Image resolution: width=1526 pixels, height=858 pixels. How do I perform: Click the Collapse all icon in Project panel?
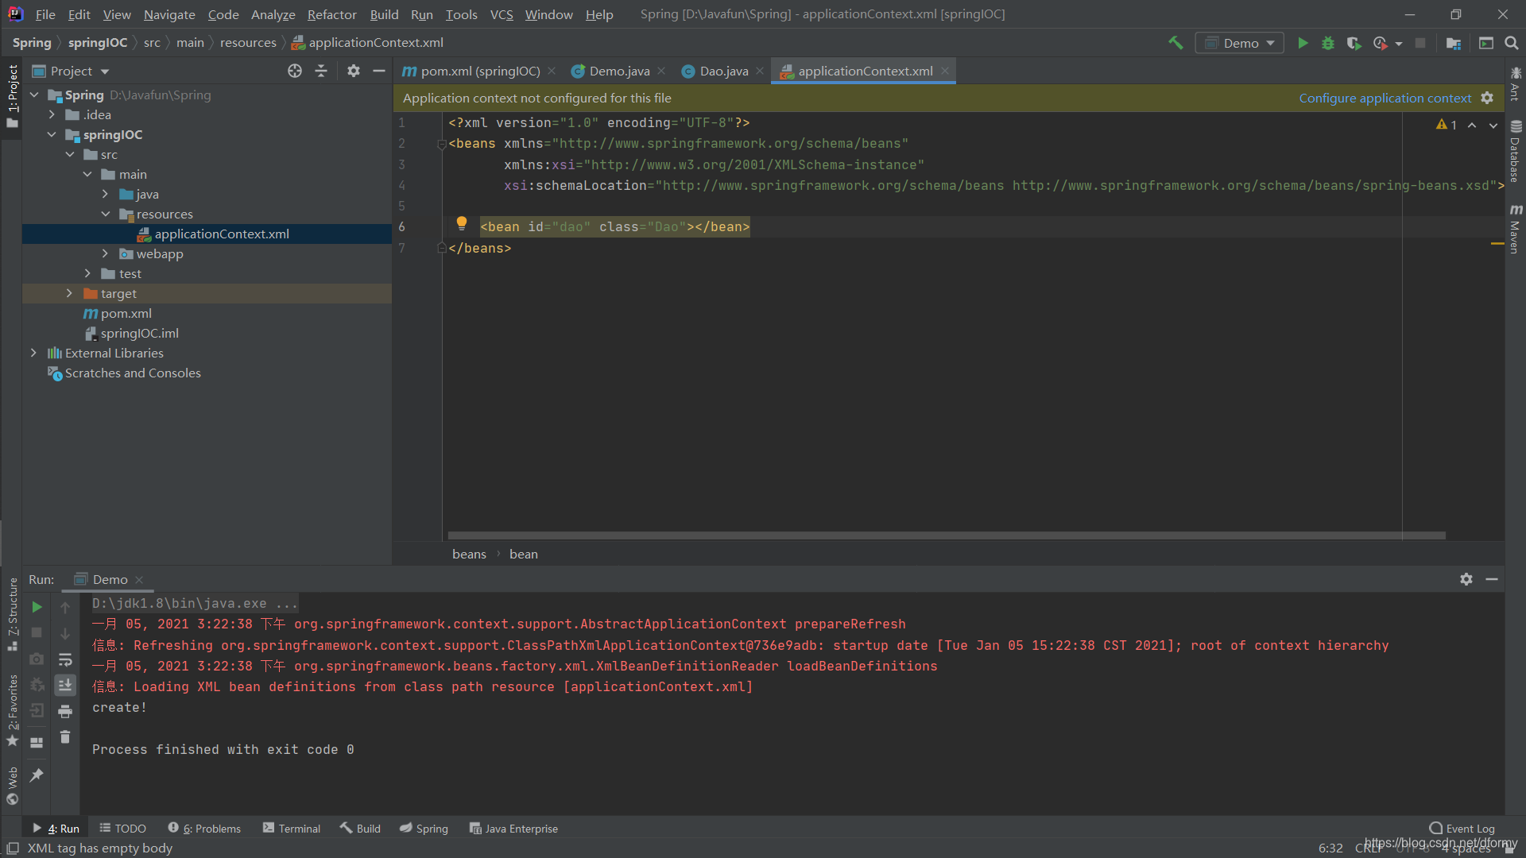click(321, 70)
